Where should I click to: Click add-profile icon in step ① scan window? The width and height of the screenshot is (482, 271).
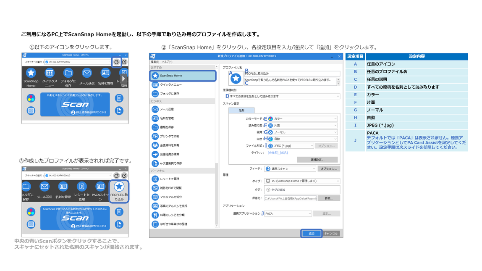(x=116, y=62)
